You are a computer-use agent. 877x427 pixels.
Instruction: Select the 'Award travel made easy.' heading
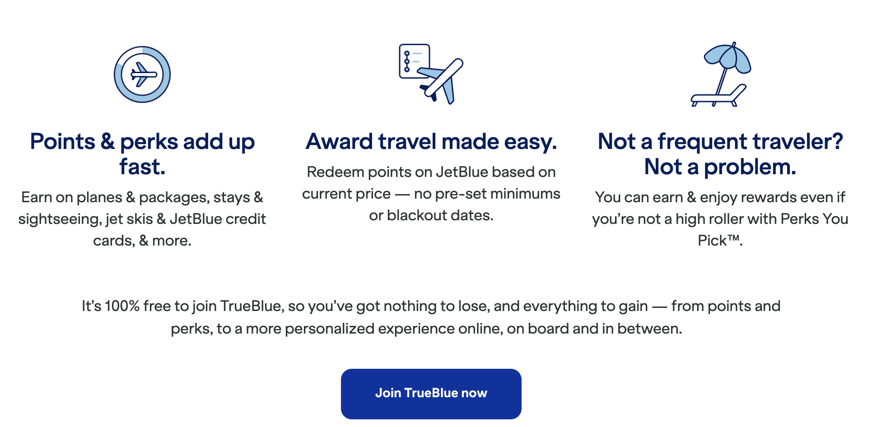tap(431, 141)
